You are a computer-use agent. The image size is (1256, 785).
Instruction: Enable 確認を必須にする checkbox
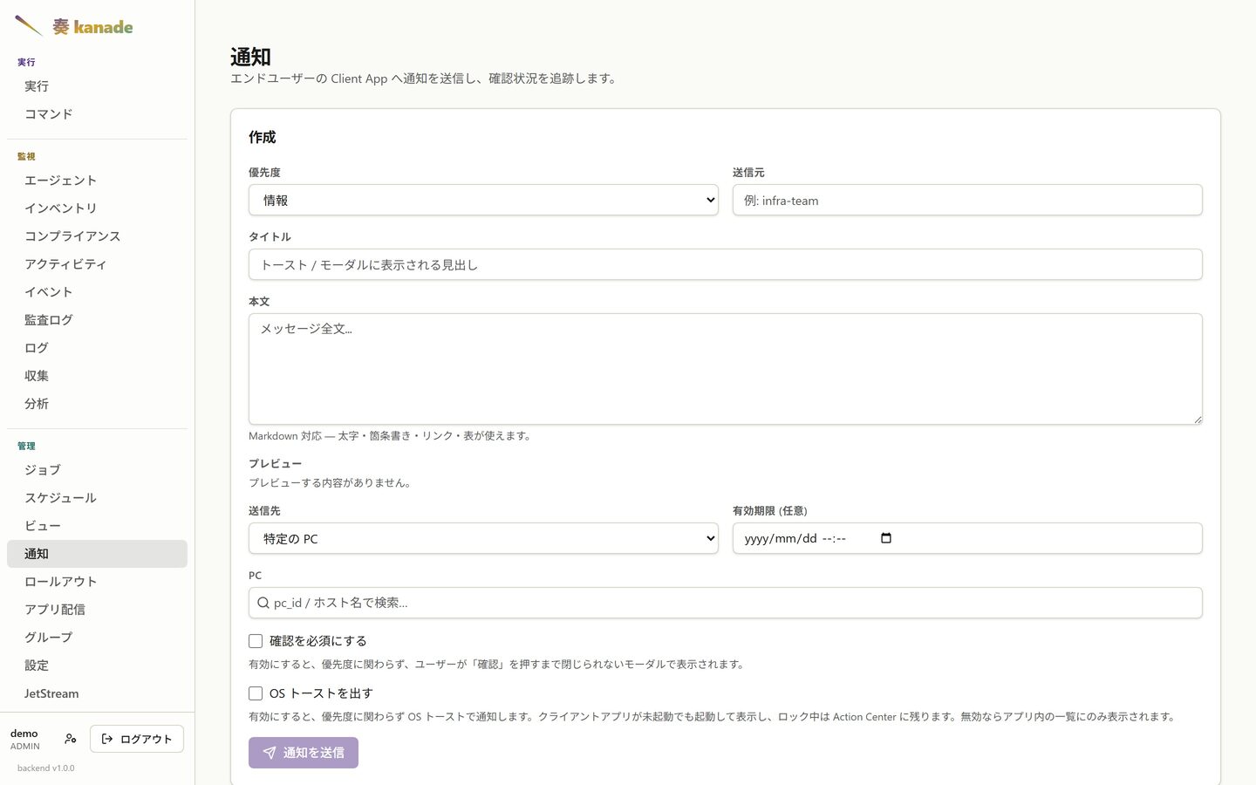(x=256, y=641)
